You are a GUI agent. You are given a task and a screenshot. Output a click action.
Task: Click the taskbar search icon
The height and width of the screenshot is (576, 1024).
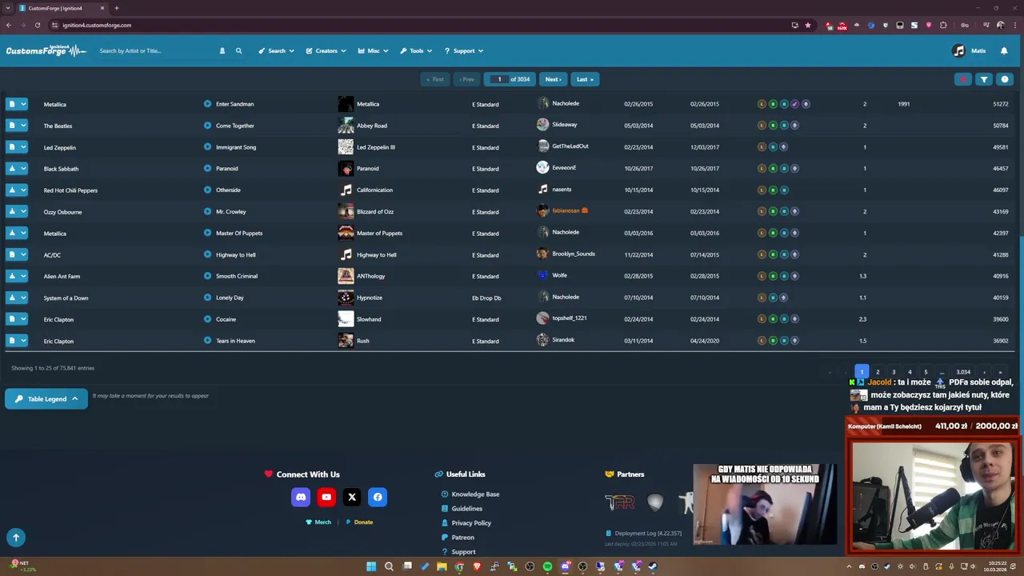389,566
